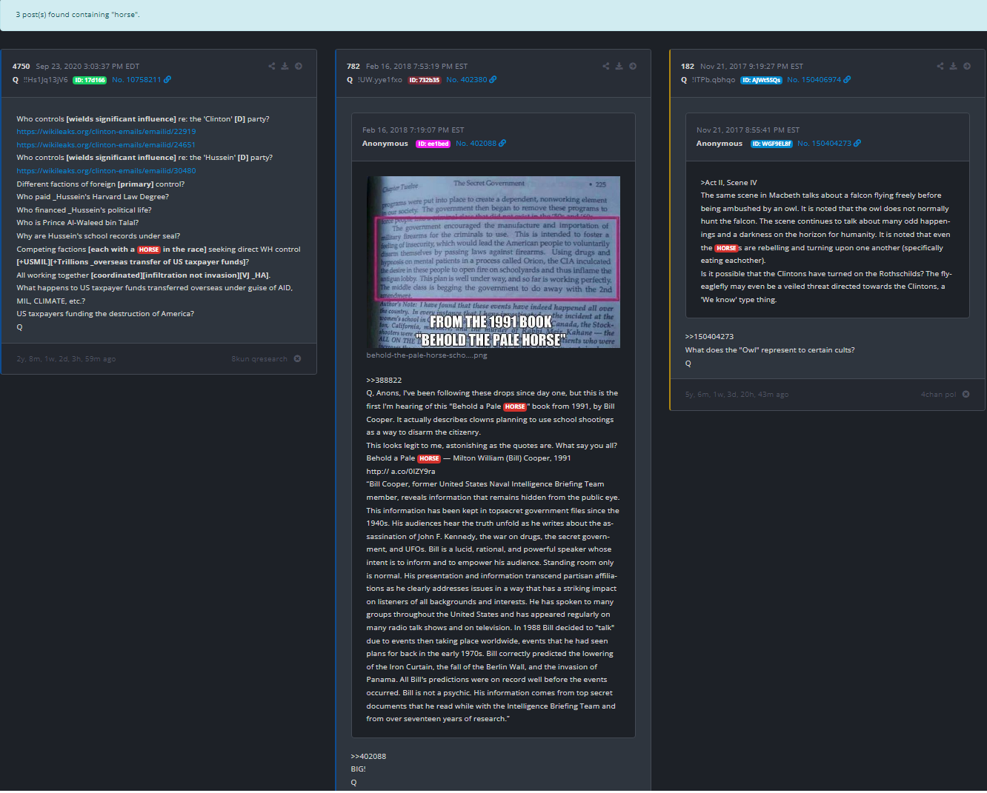This screenshot has width=987, height=793.
Task: Click the highlighted HORSE tag in post 4750
Action: (x=149, y=250)
